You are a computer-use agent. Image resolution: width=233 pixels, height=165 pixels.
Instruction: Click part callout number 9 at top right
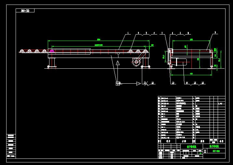pos(215,33)
